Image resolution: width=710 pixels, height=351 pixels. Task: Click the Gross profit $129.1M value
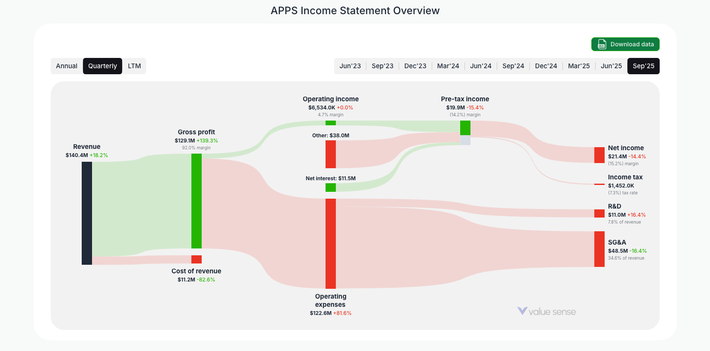click(x=185, y=141)
